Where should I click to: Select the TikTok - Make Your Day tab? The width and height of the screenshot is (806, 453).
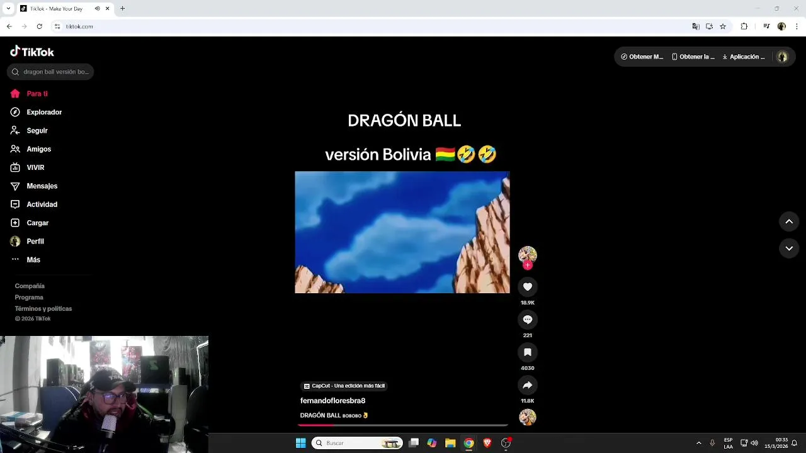pyautogui.click(x=64, y=9)
